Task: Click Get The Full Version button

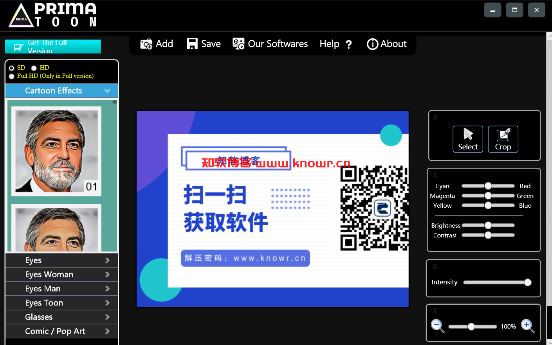Action: click(53, 47)
